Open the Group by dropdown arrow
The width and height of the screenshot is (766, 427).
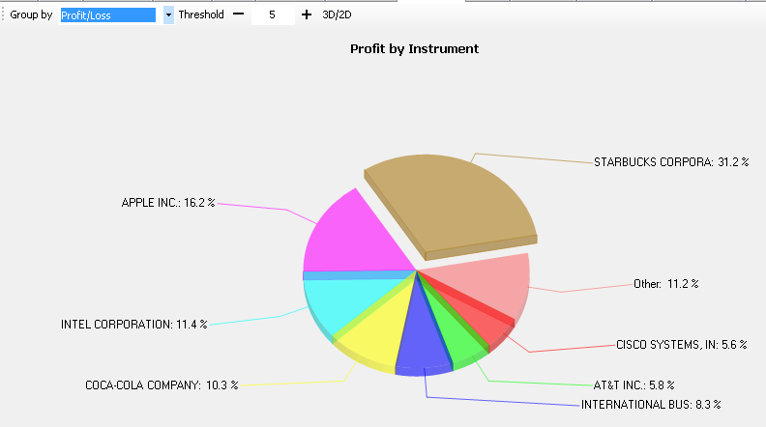click(x=168, y=15)
